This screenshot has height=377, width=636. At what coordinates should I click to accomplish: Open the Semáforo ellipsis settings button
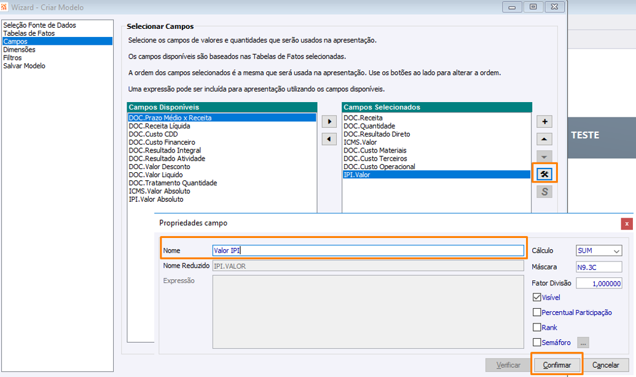click(583, 343)
